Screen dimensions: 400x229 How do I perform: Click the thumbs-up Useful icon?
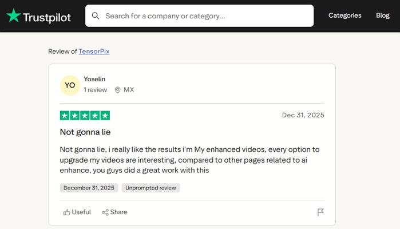point(67,212)
